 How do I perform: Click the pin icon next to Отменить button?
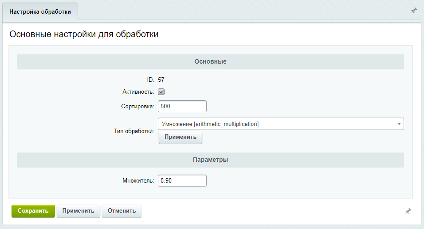tap(408, 211)
